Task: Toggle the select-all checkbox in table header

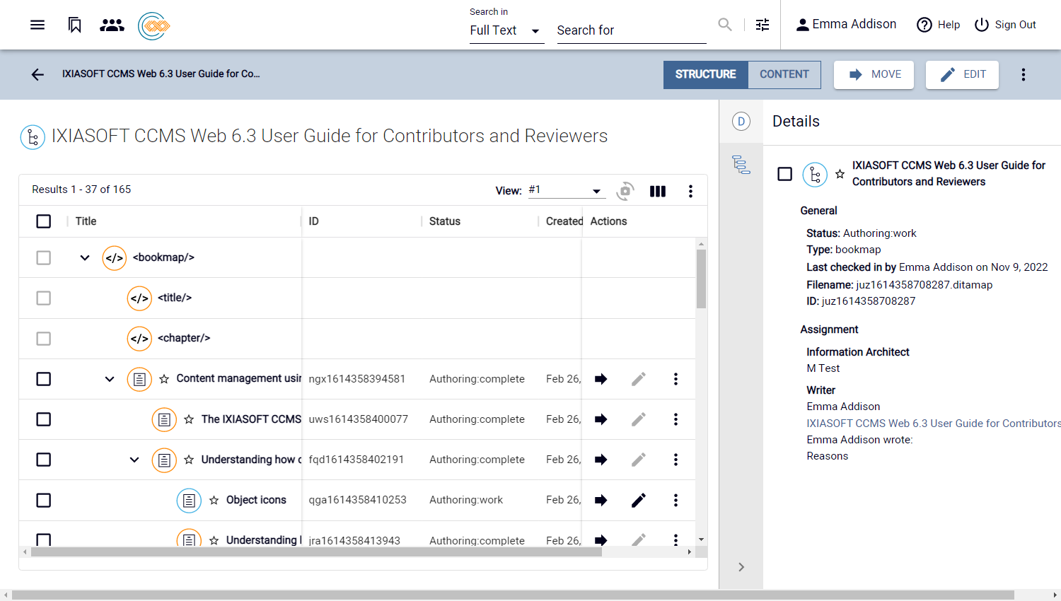Action: tap(44, 221)
